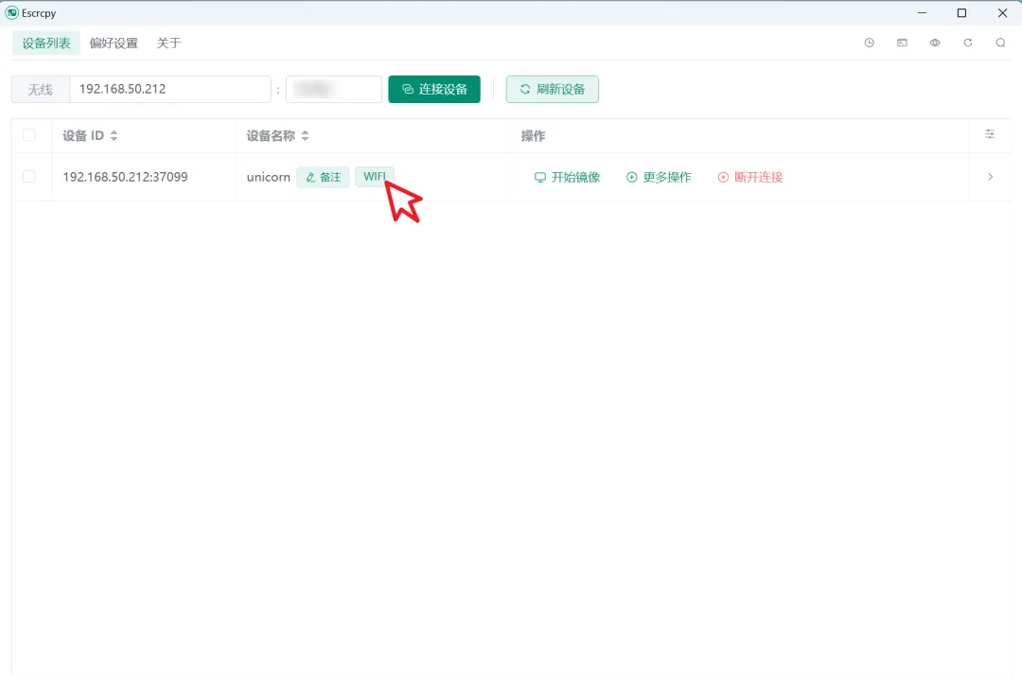Switch to the 偏好设置 tab
Viewport: 1022px width, 680px height.
[x=114, y=43]
